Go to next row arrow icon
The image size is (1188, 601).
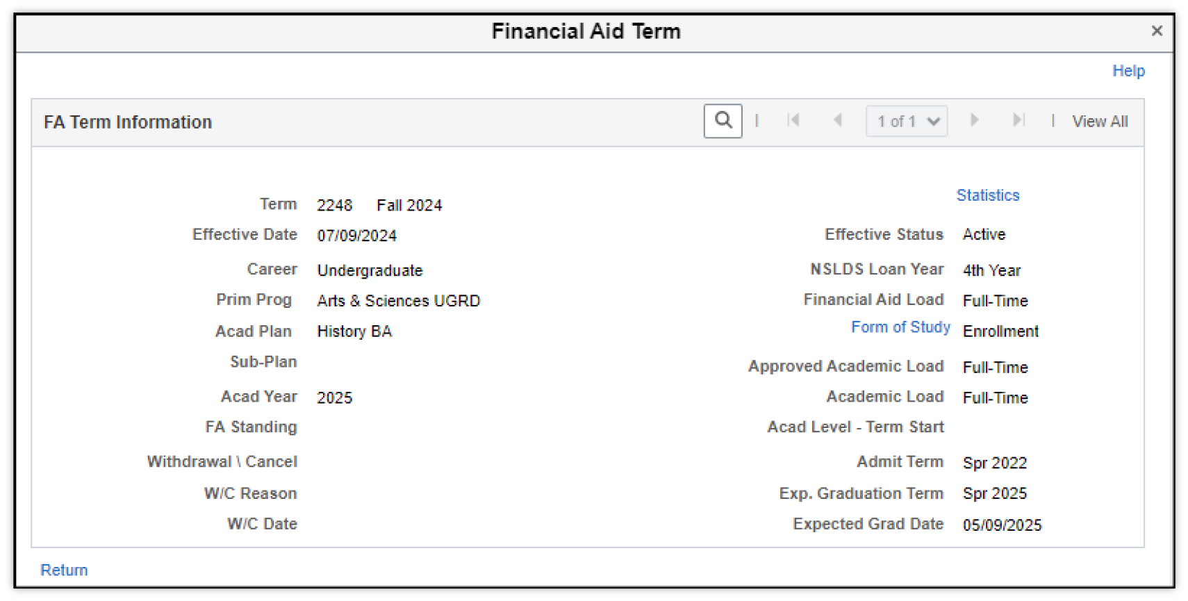click(x=974, y=120)
